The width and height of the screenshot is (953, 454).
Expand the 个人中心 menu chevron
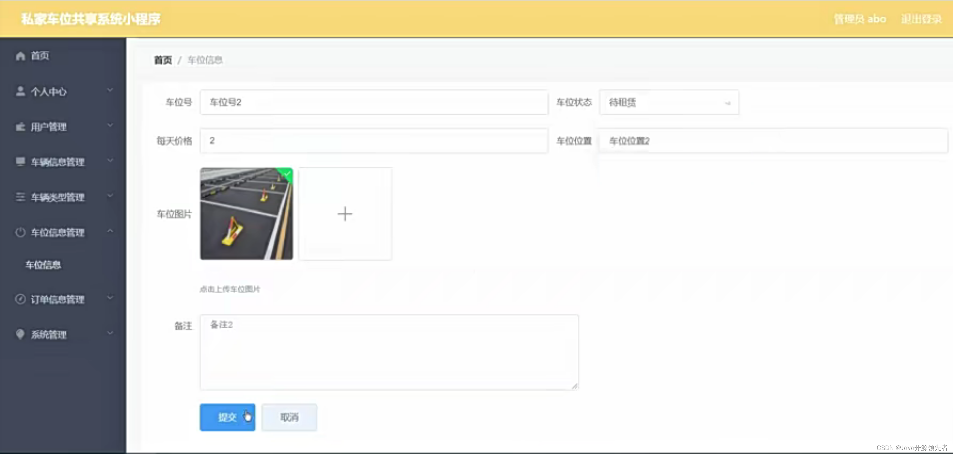110,90
